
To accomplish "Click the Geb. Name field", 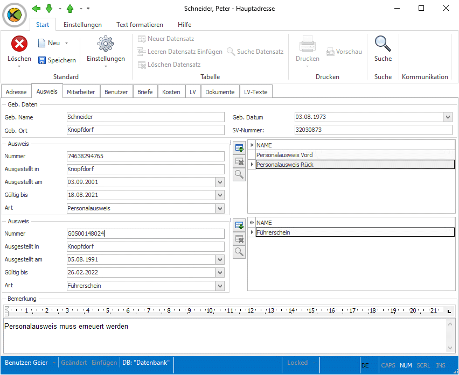I will click(x=145, y=117).
